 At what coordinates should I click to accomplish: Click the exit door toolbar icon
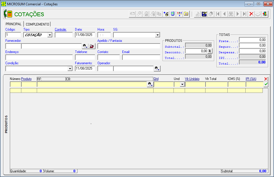[265, 14]
